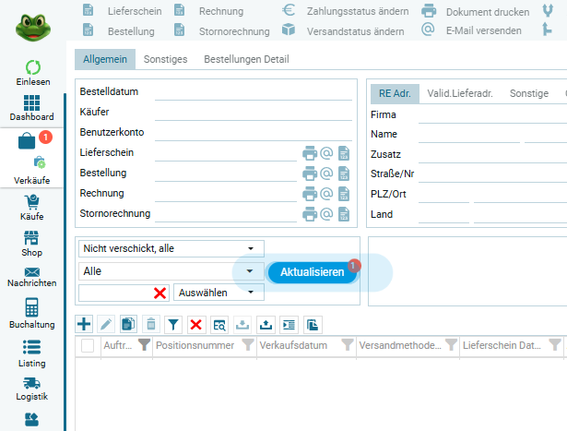Tick the select-all checkbox in table header

click(88, 345)
